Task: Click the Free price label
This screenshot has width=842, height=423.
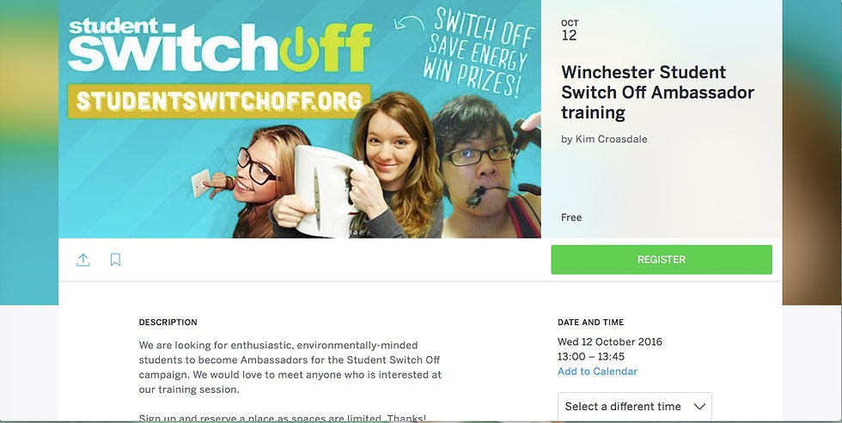Action: point(571,218)
